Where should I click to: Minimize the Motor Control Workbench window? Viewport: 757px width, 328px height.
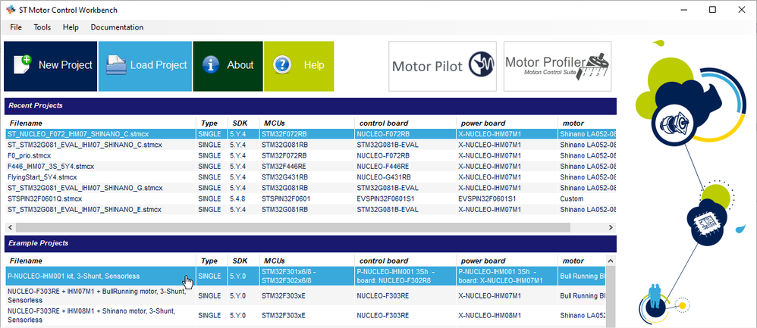pos(683,10)
